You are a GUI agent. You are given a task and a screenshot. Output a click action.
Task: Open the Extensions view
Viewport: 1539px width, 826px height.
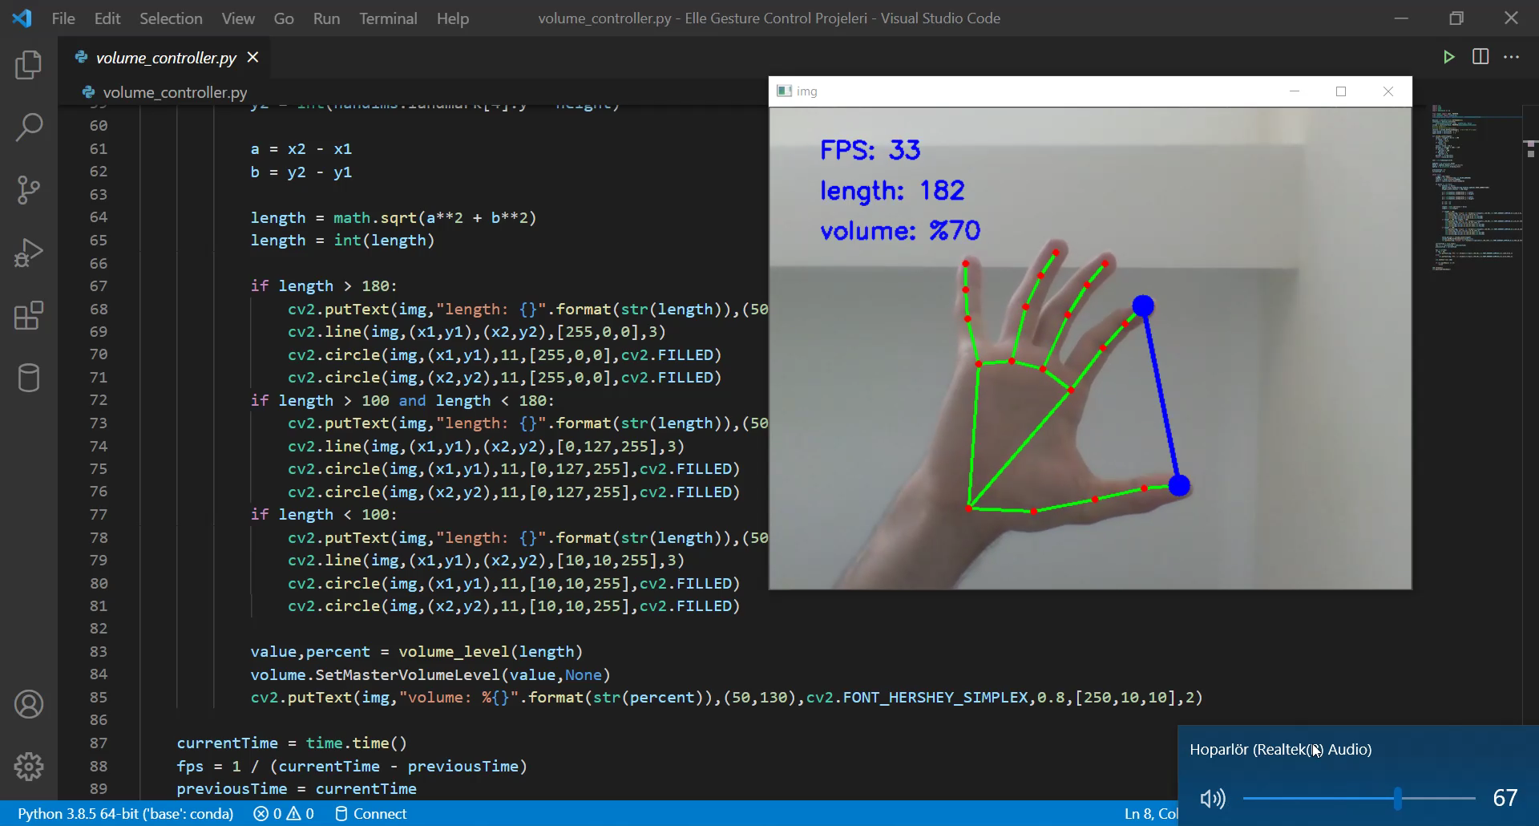29,315
